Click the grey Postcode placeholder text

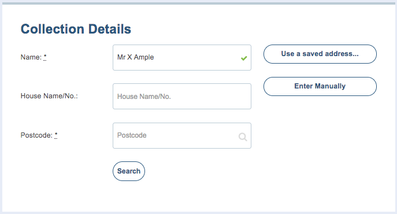(x=132, y=135)
